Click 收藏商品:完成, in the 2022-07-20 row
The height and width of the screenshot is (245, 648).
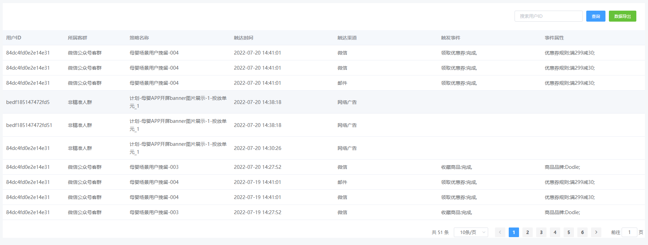(457, 167)
